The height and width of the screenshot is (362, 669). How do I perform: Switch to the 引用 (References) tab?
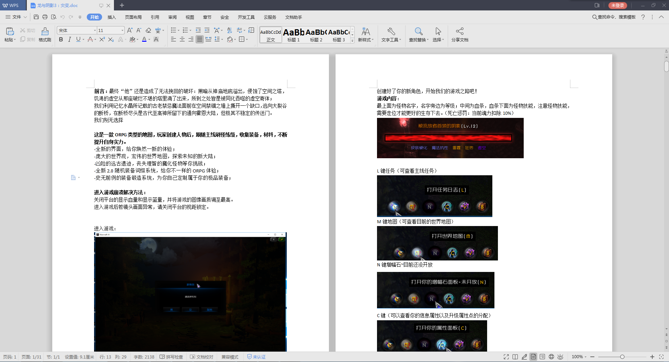click(155, 17)
